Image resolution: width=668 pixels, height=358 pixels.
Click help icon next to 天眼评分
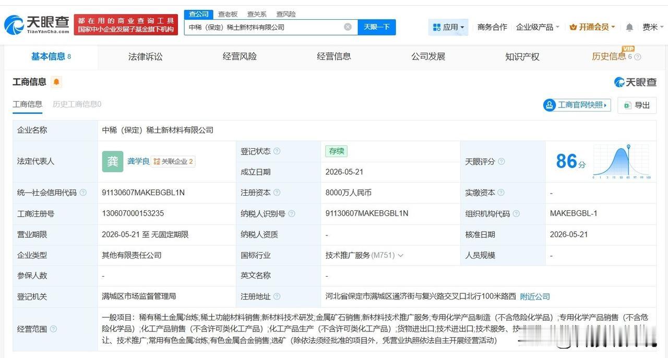point(501,162)
